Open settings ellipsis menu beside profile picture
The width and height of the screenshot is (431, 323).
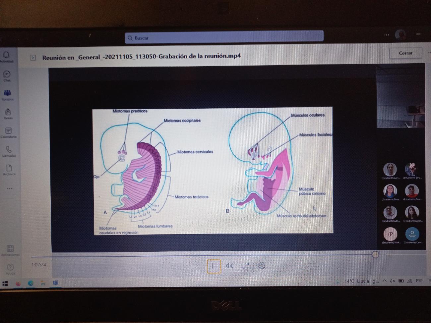point(387,35)
